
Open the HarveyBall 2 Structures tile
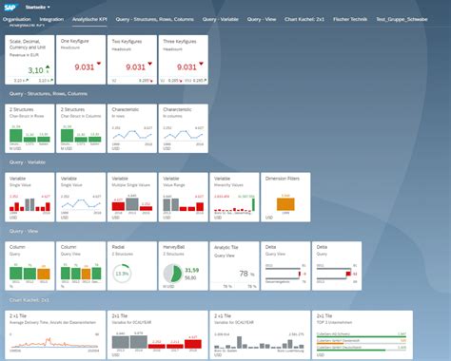(184, 266)
